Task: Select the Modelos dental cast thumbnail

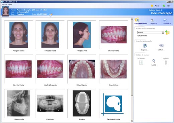Action: [82, 103]
